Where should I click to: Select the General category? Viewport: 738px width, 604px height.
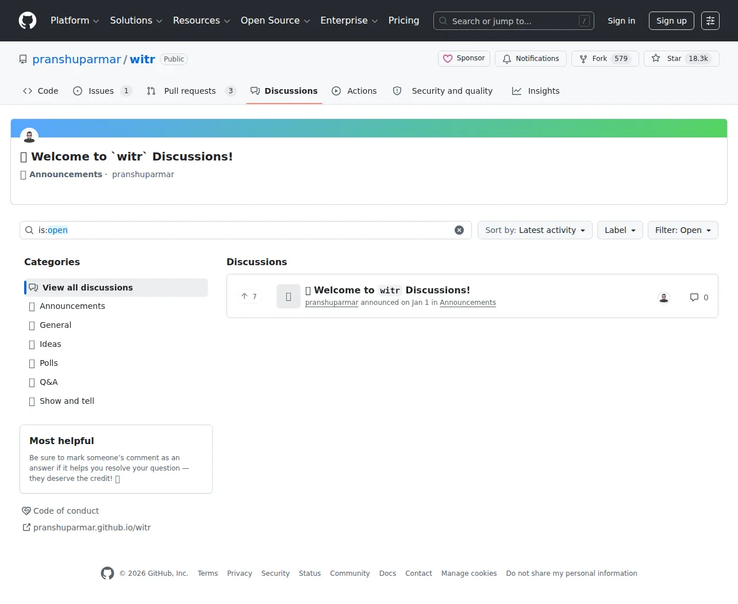tap(116, 325)
